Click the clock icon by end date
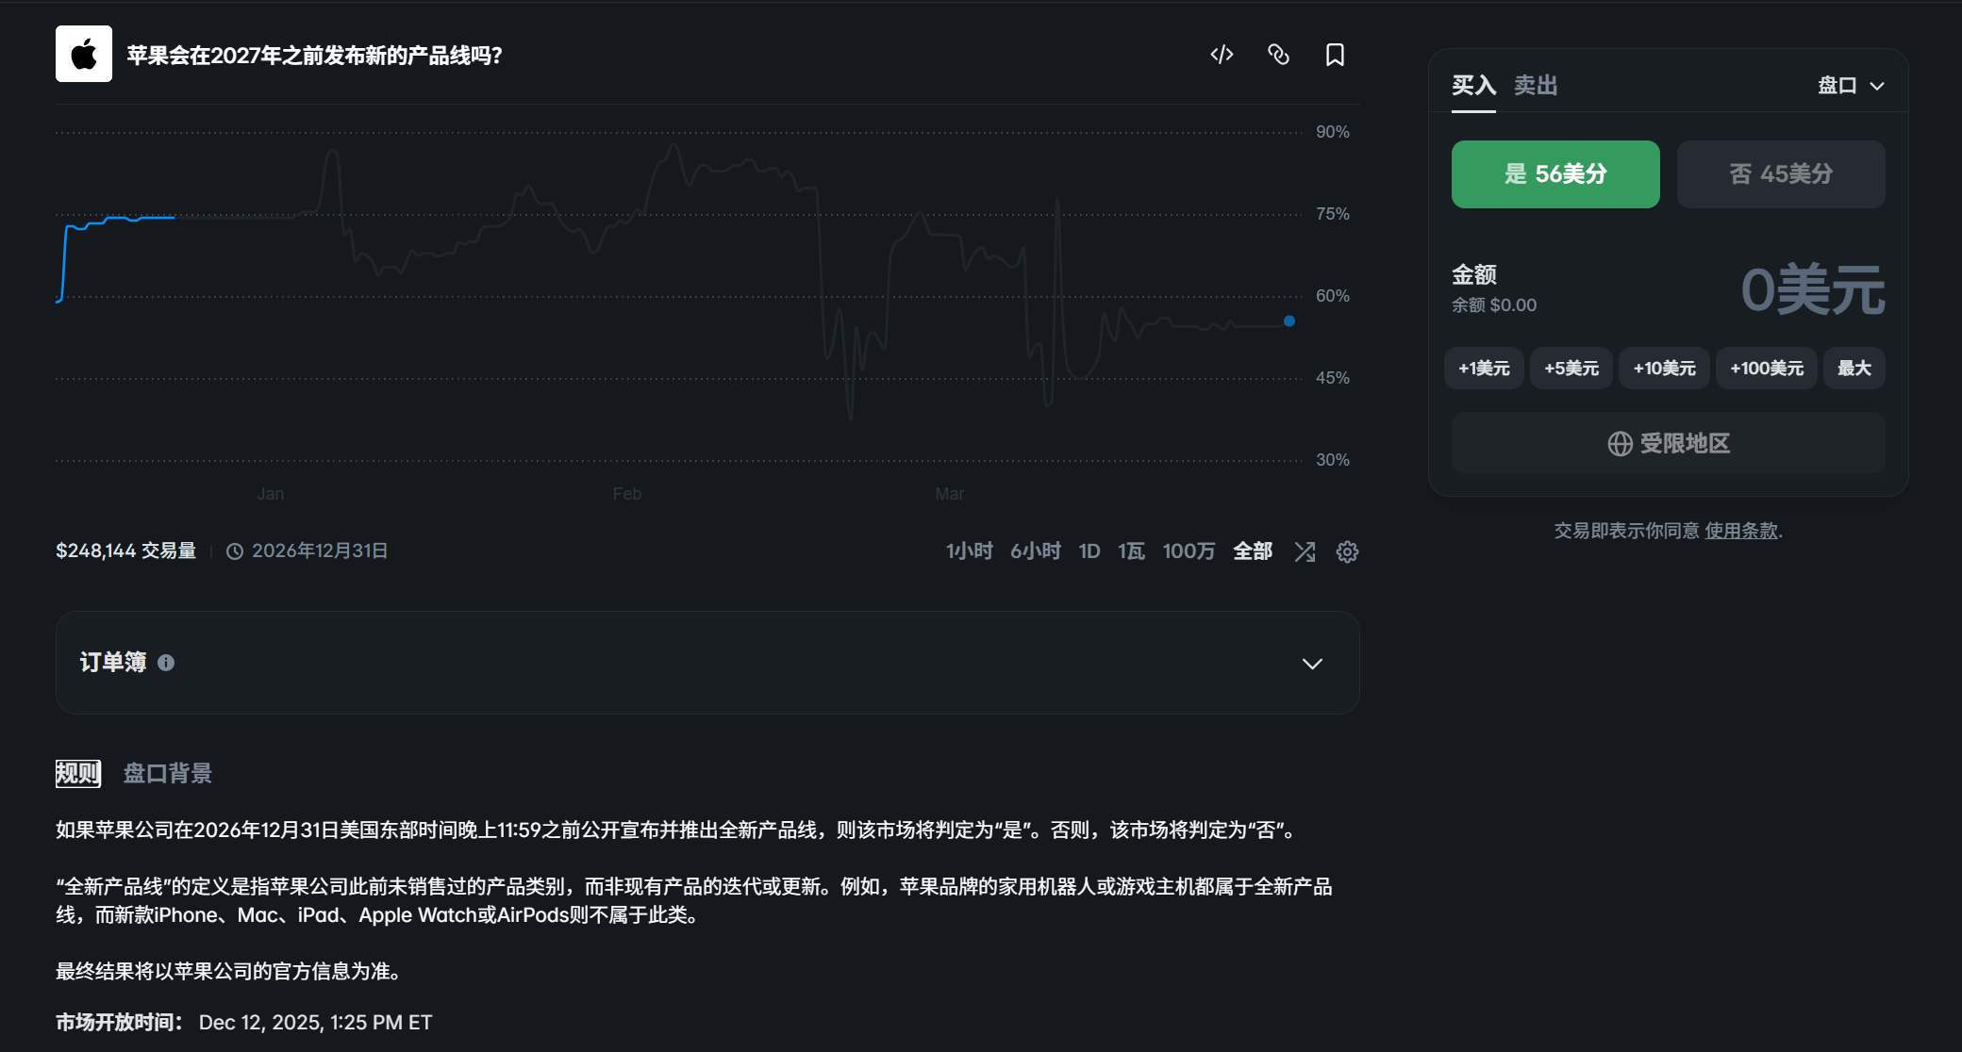1962x1052 pixels. point(235,551)
